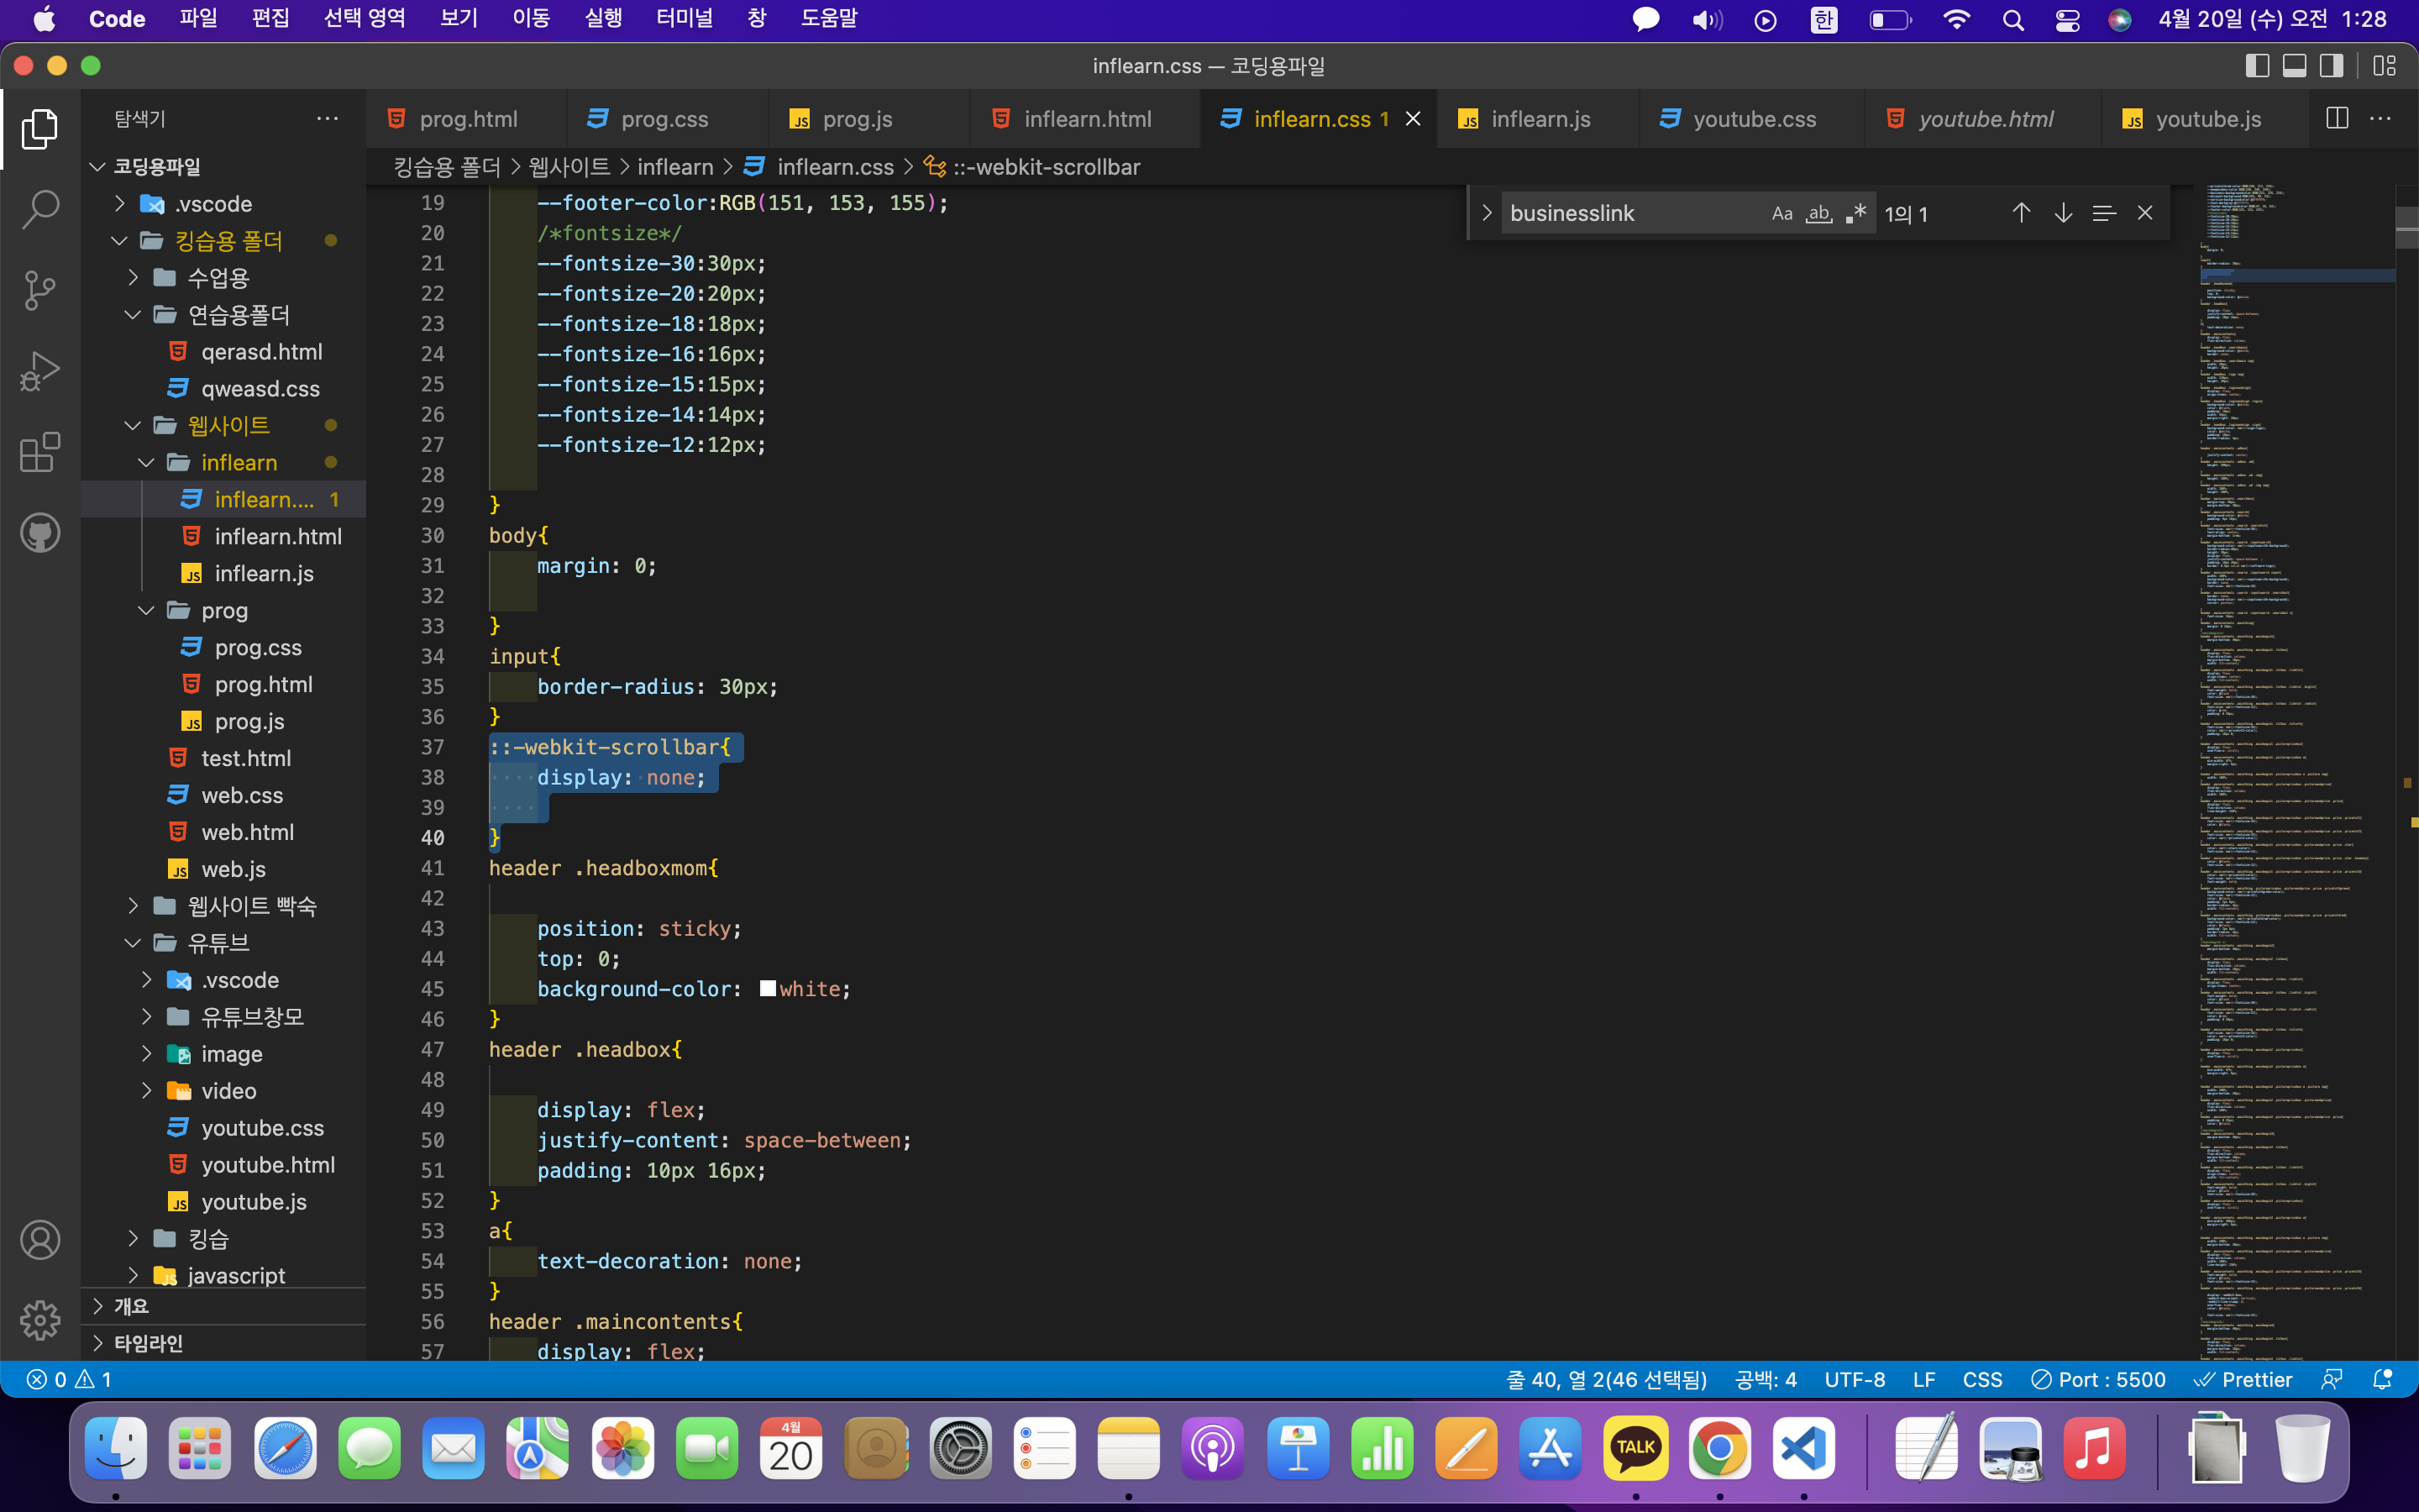Click Port : 5500 Live Server button

pyautogui.click(x=2098, y=1380)
